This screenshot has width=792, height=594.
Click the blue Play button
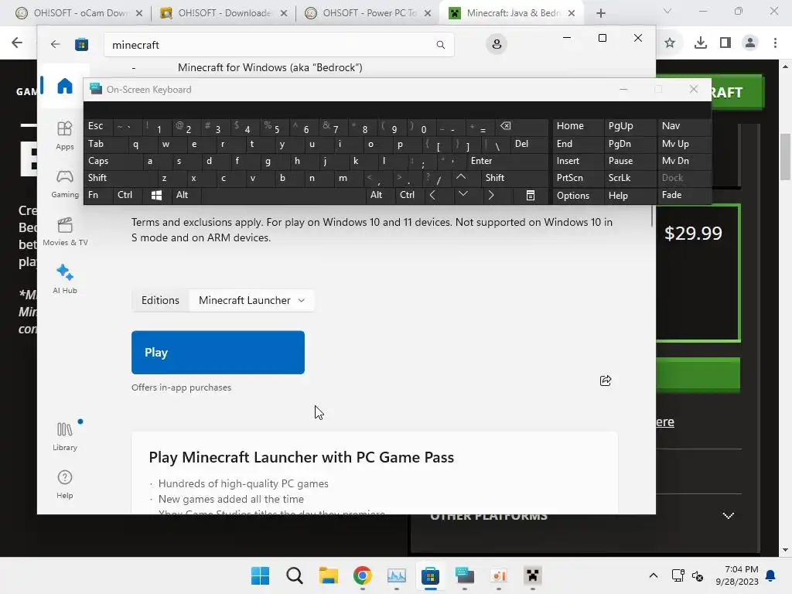click(x=217, y=353)
